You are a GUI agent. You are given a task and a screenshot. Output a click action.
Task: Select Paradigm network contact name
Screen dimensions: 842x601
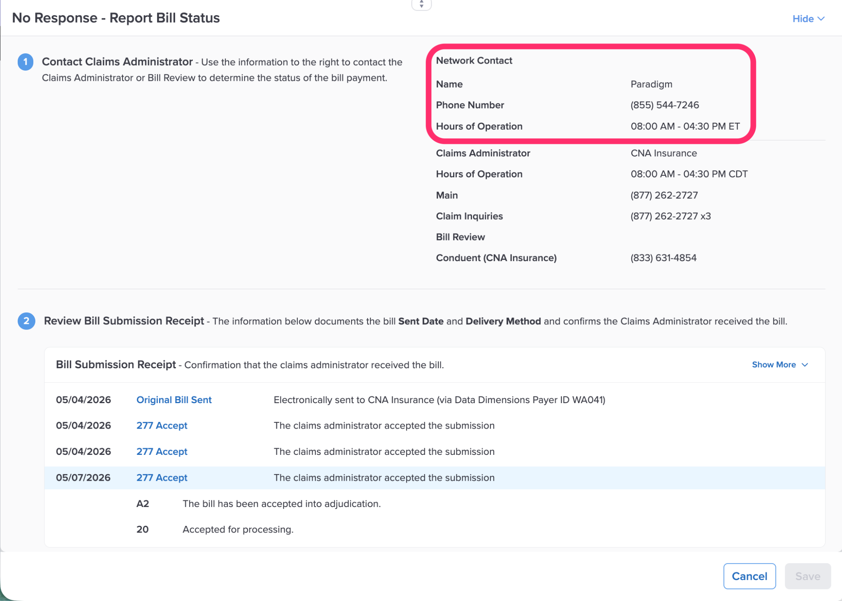(x=651, y=84)
